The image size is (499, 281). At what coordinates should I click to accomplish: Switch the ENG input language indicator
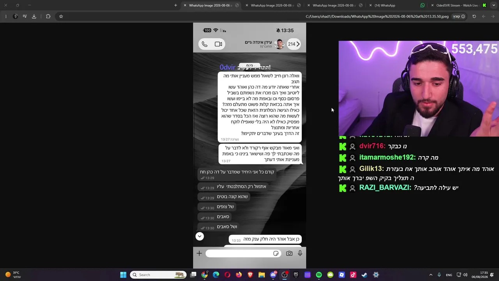(449, 275)
